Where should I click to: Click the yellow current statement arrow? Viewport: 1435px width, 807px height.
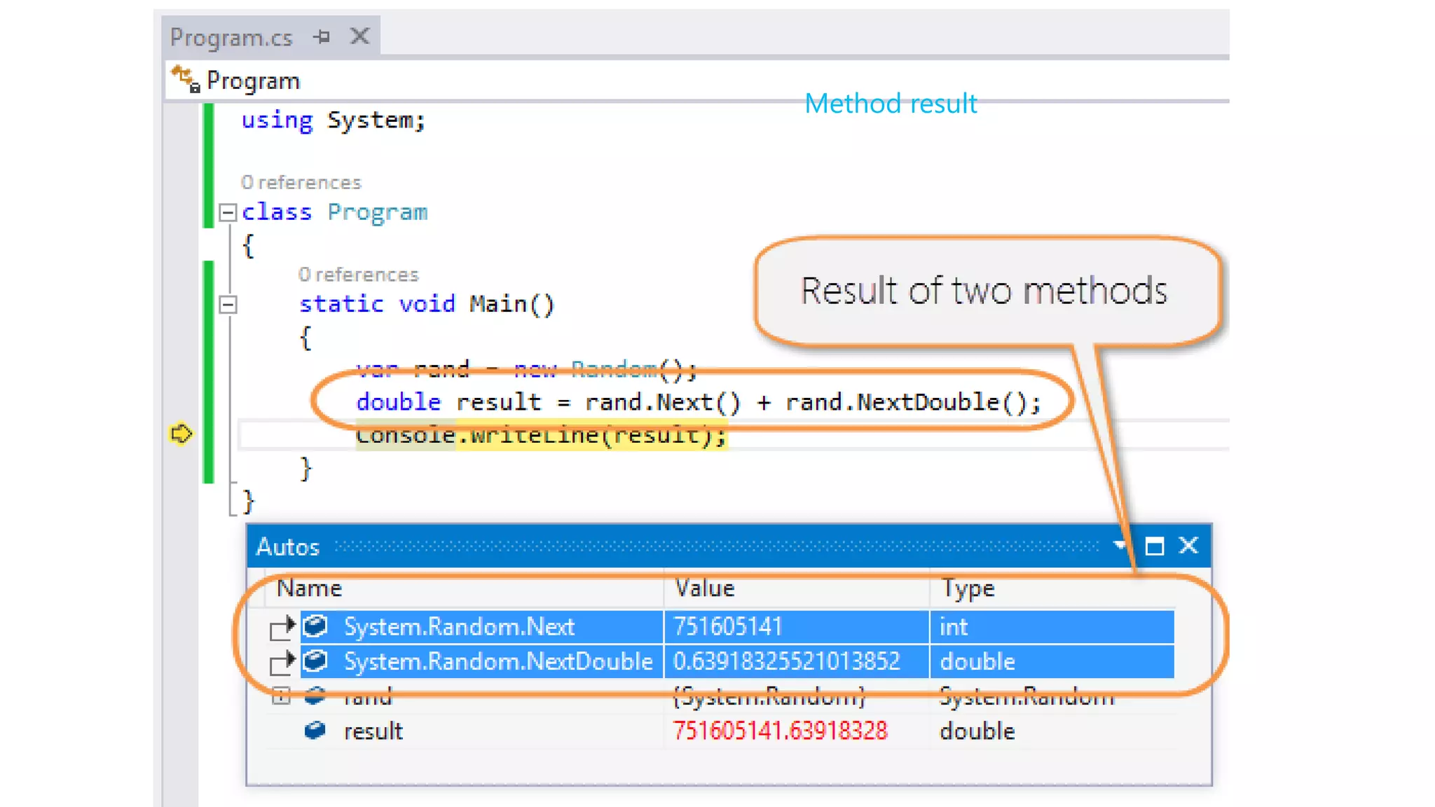[x=181, y=434]
